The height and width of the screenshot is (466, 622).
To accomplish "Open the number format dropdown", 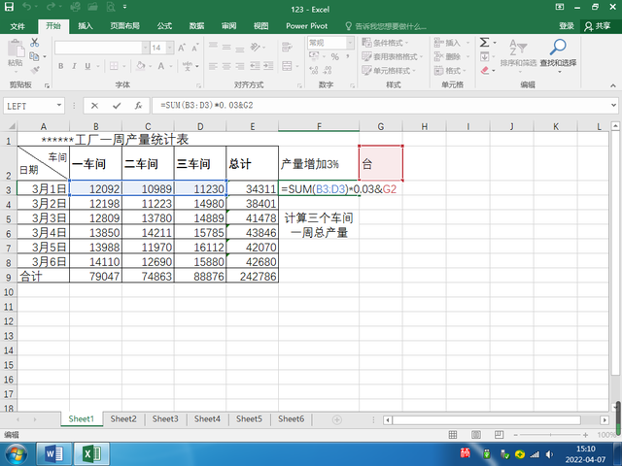I will tap(350, 43).
